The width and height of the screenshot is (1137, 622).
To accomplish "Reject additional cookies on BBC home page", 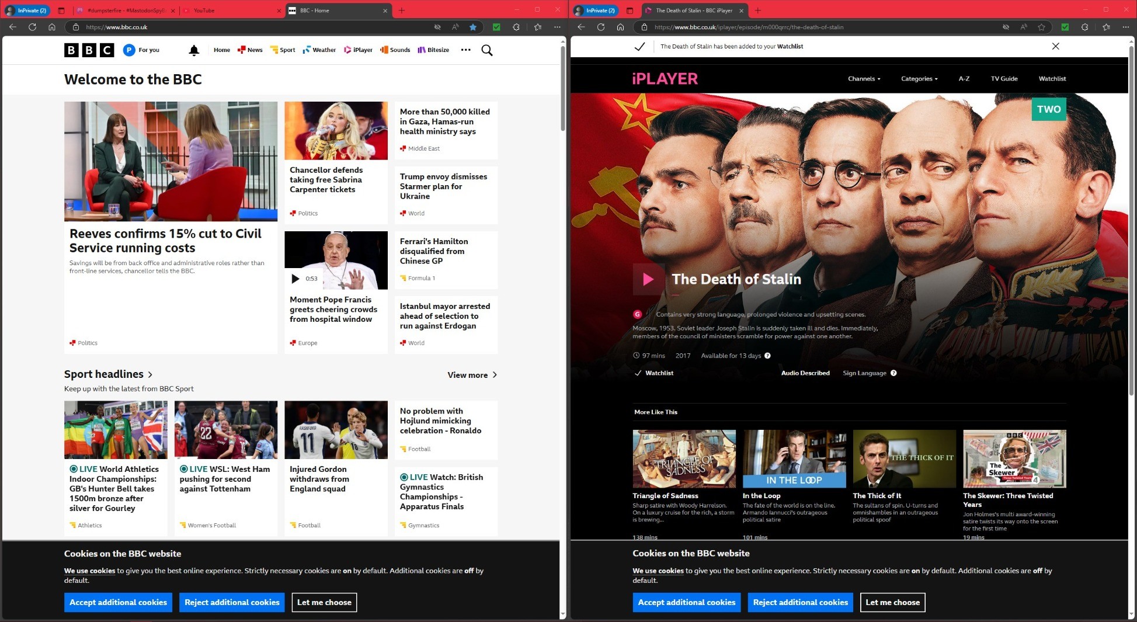I will coord(232,602).
